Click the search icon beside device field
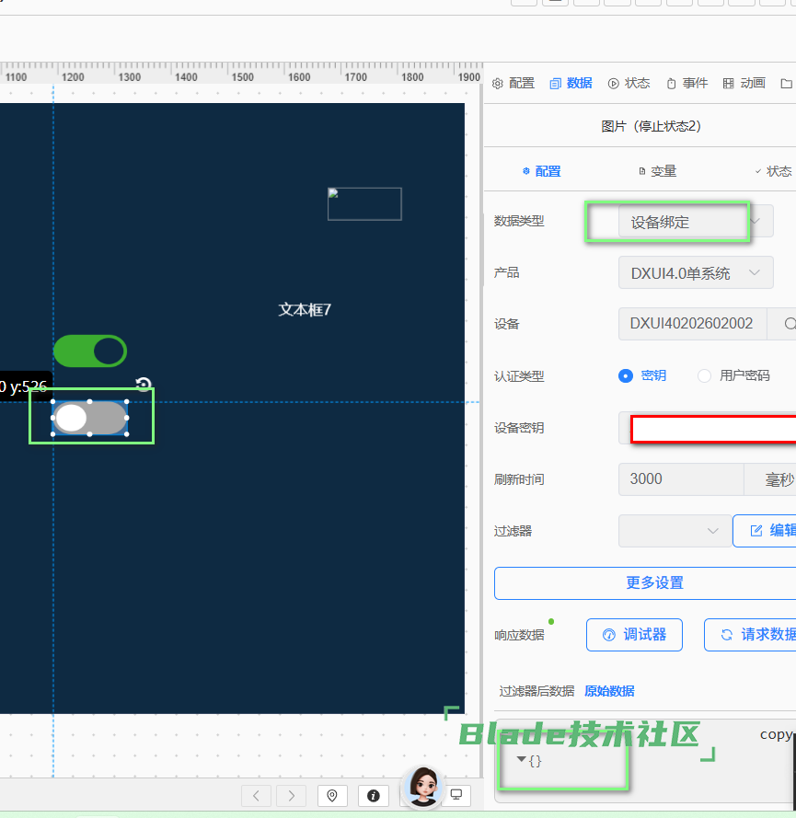Viewport: 796px width, 818px height. [790, 324]
